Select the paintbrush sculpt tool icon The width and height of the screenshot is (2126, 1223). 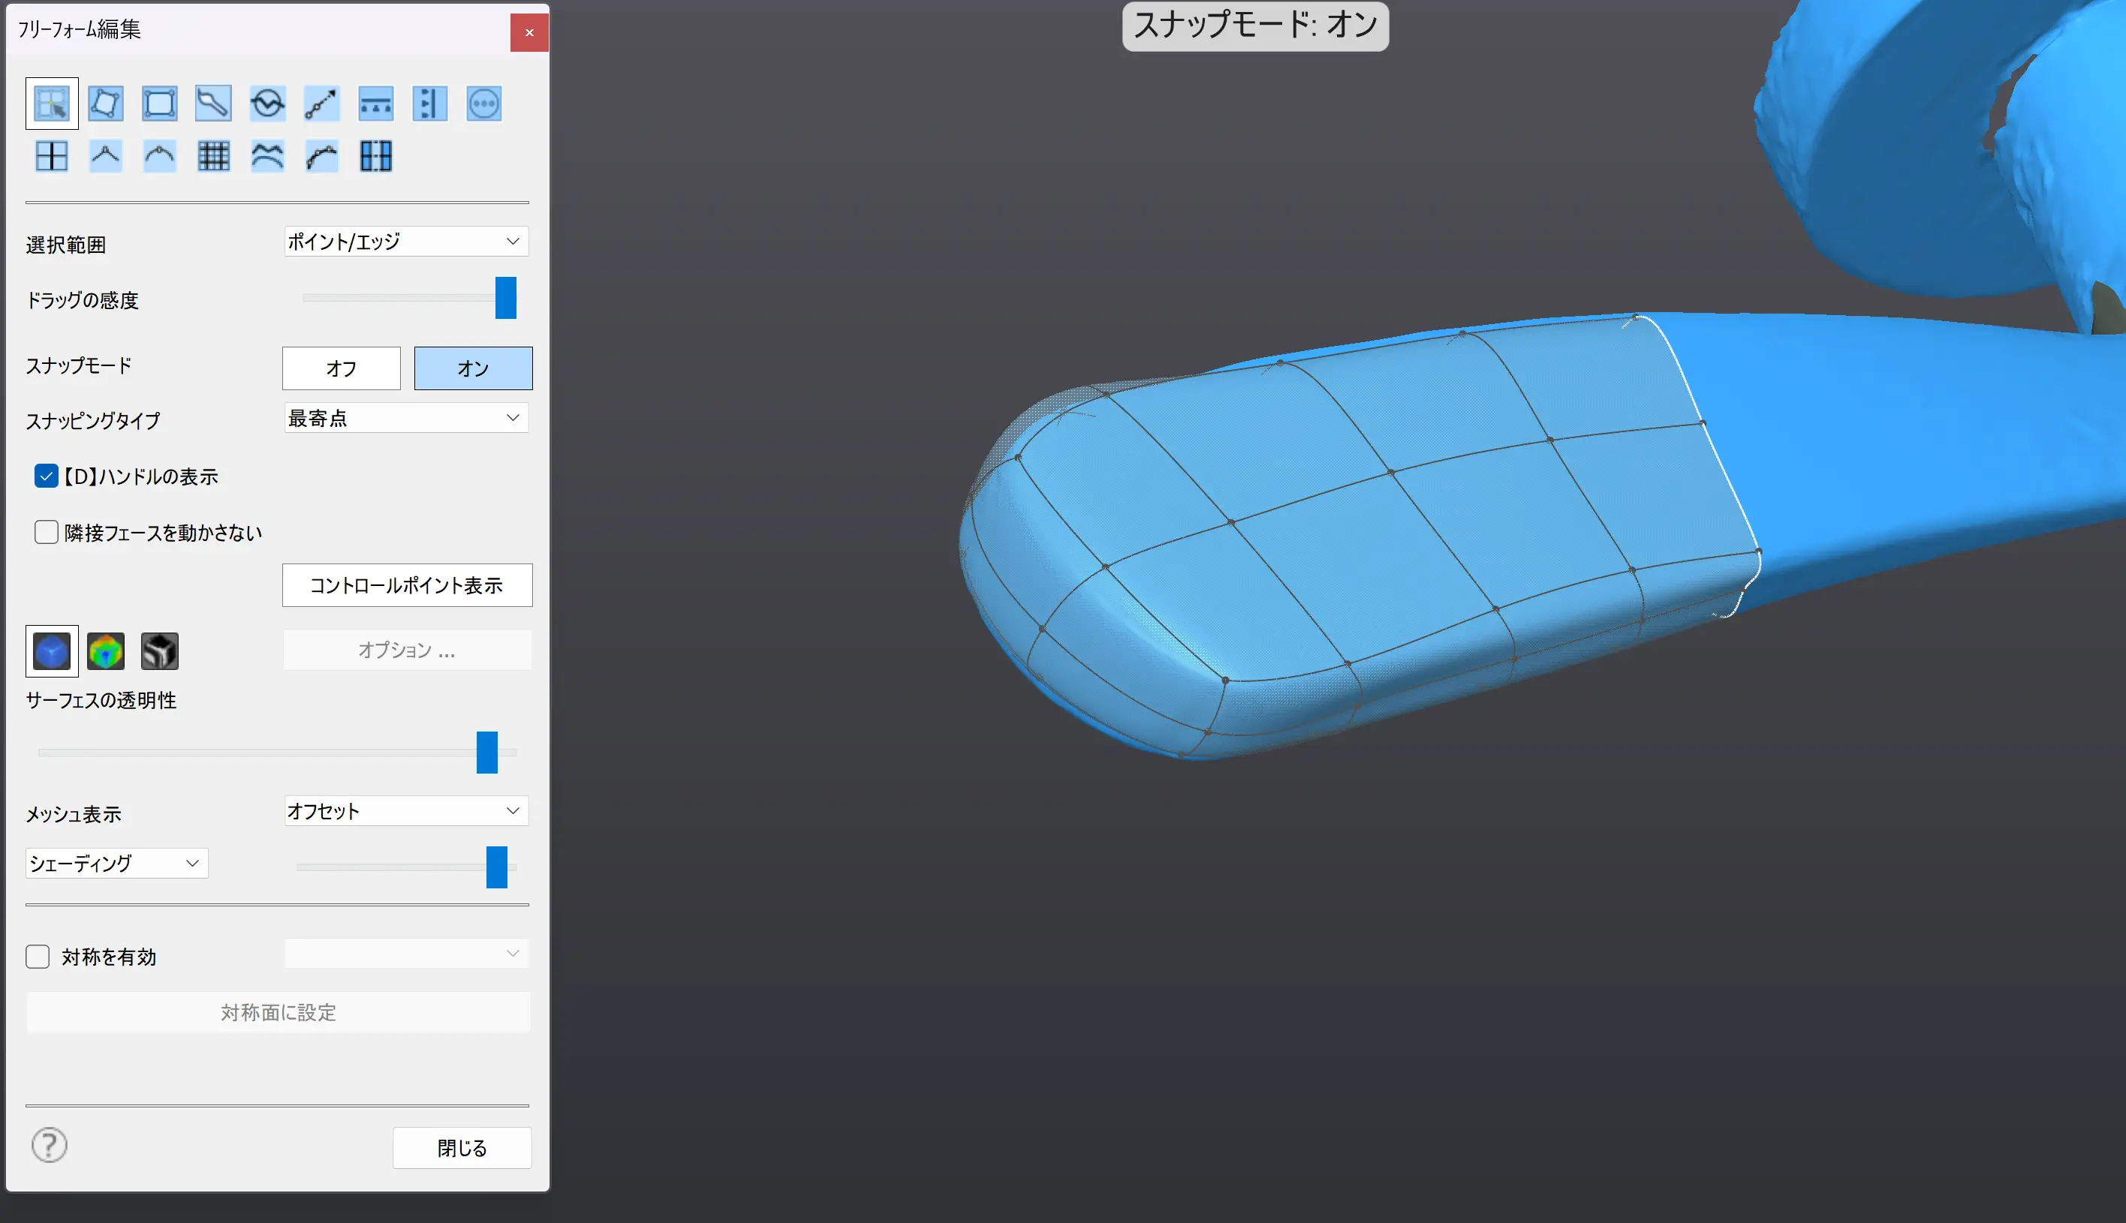click(x=213, y=104)
